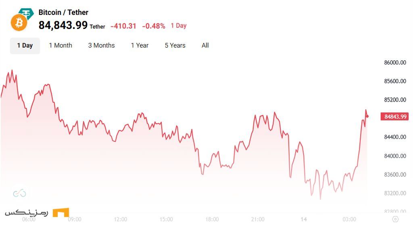The width and height of the screenshot is (413, 232).
Task: Click the circular watermark logo on the chart
Action: point(19,194)
